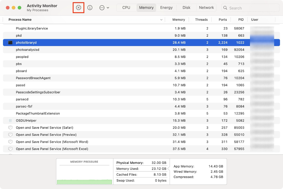
Task: Switch to the Energy tab
Action: pos(166,8)
